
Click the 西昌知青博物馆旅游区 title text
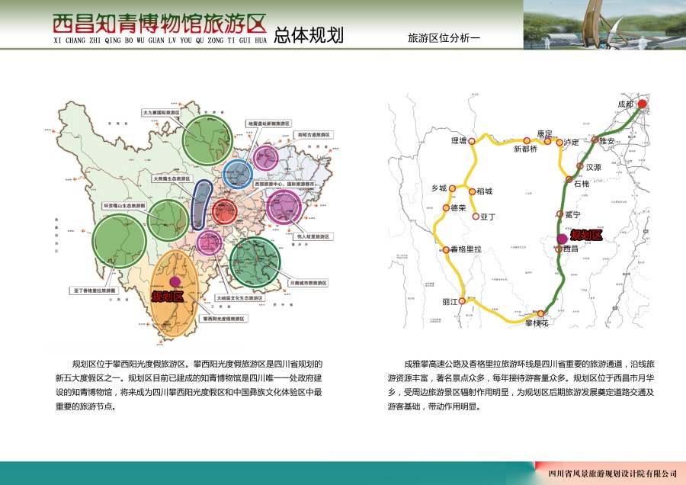(160, 23)
